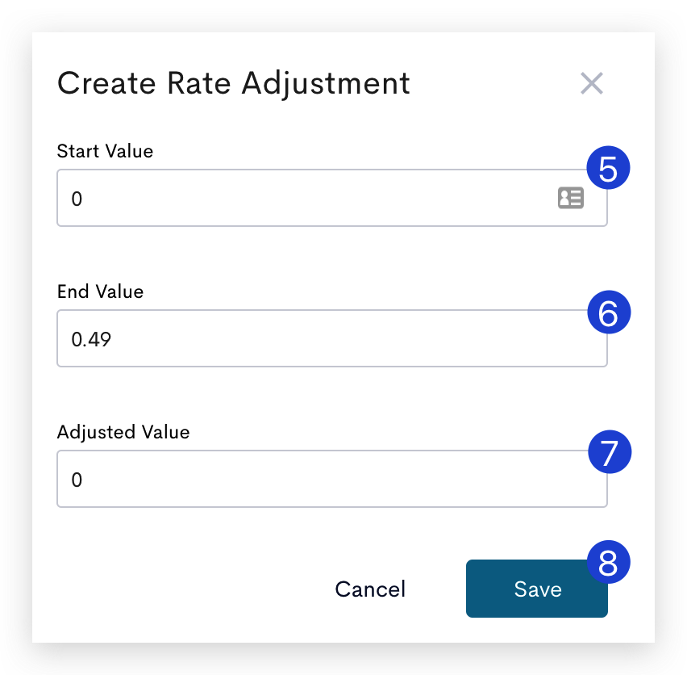The height and width of the screenshot is (675, 687).
Task: Place cursor on the Adjusted Value zero digit
Action: 77,480
